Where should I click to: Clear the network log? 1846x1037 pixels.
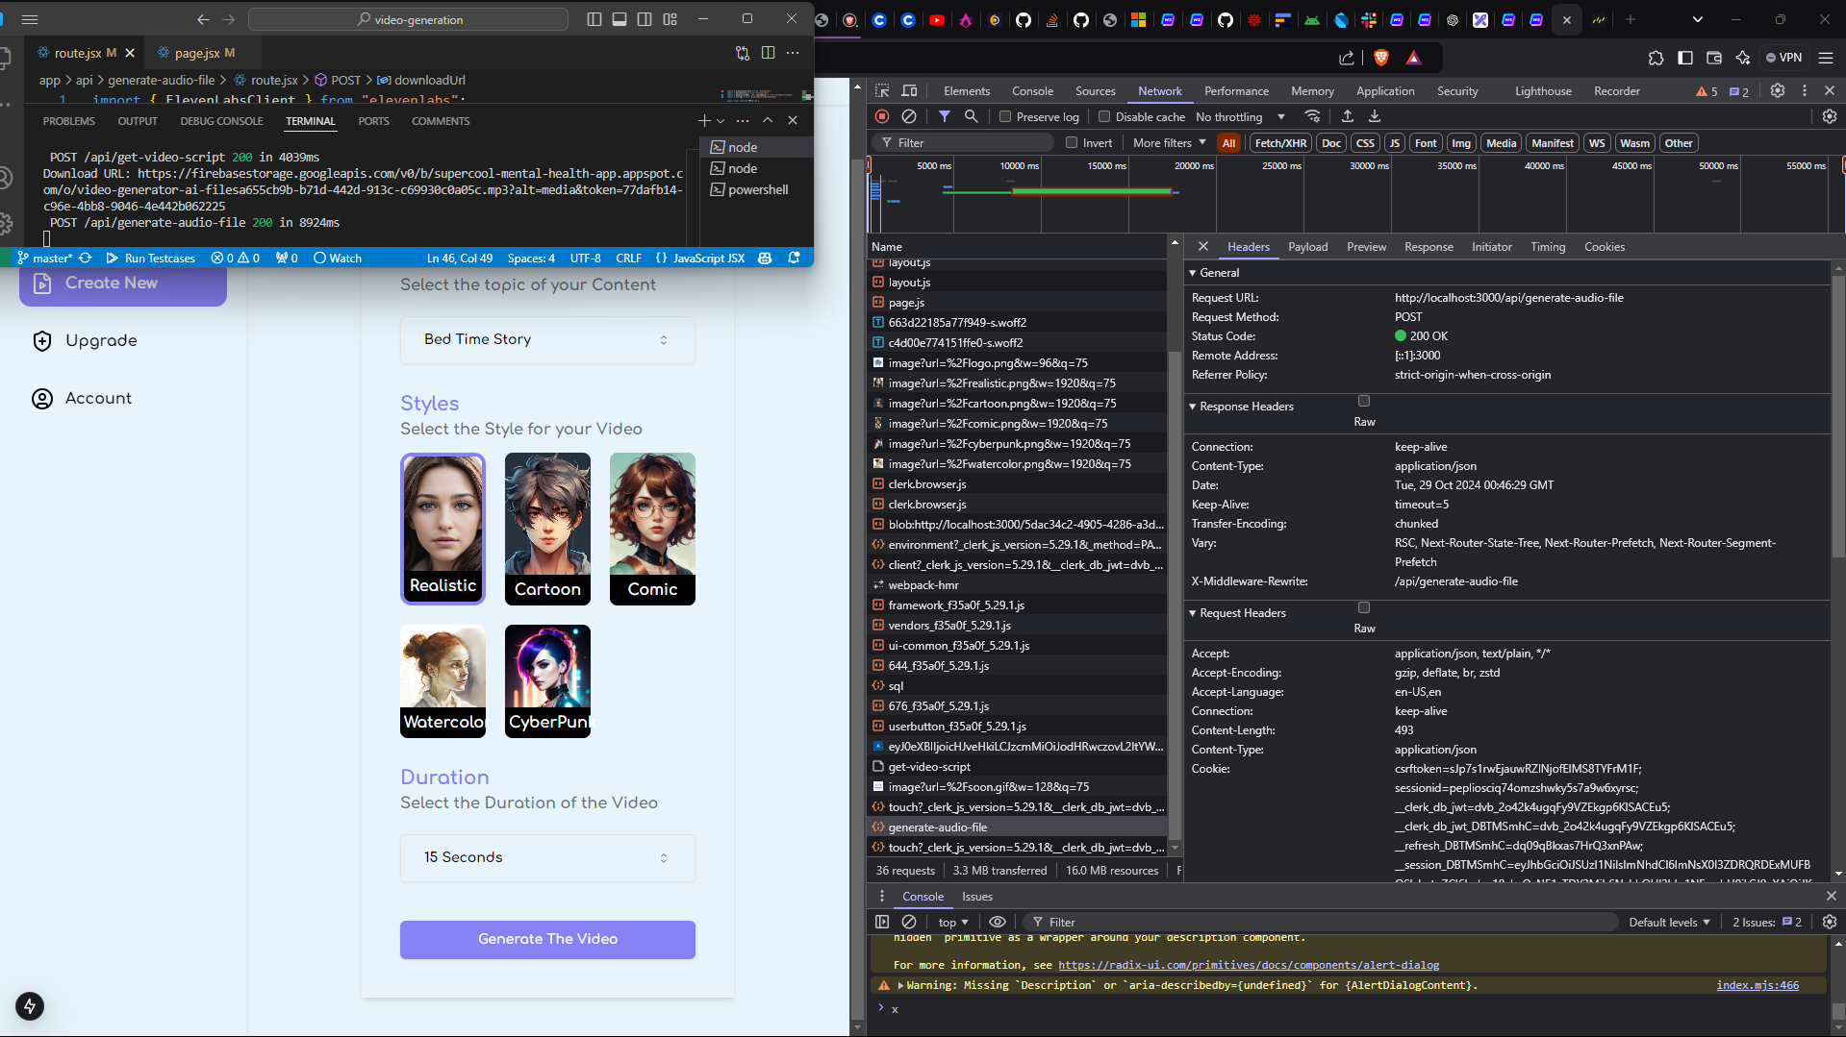tap(909, 116)
